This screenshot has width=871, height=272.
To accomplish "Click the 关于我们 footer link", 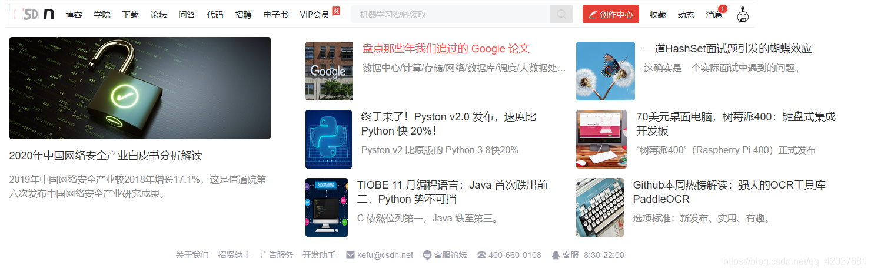I will [x=192, y=255].
